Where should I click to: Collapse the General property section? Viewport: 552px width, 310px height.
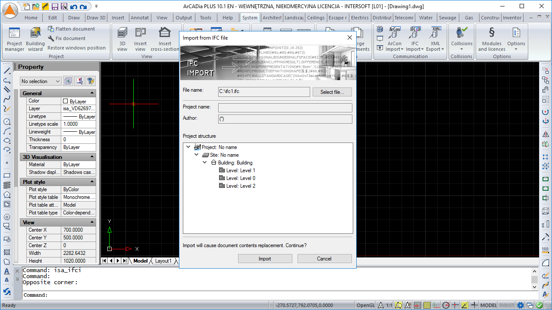pos(92,93)
